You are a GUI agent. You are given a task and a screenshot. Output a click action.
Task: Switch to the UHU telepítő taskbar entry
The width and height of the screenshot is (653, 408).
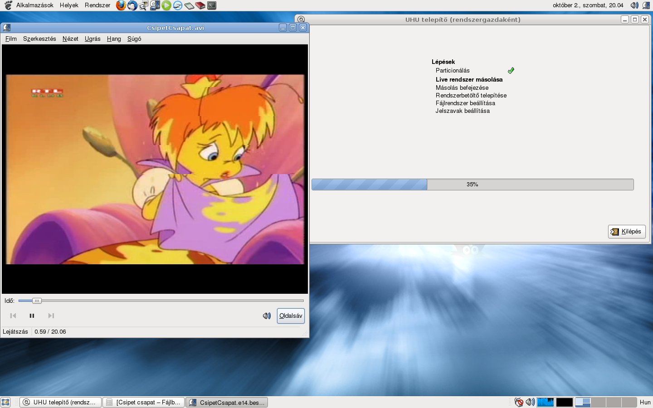60,402
